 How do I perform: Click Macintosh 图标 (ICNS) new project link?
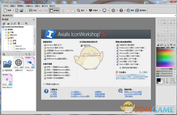(55, 48)
